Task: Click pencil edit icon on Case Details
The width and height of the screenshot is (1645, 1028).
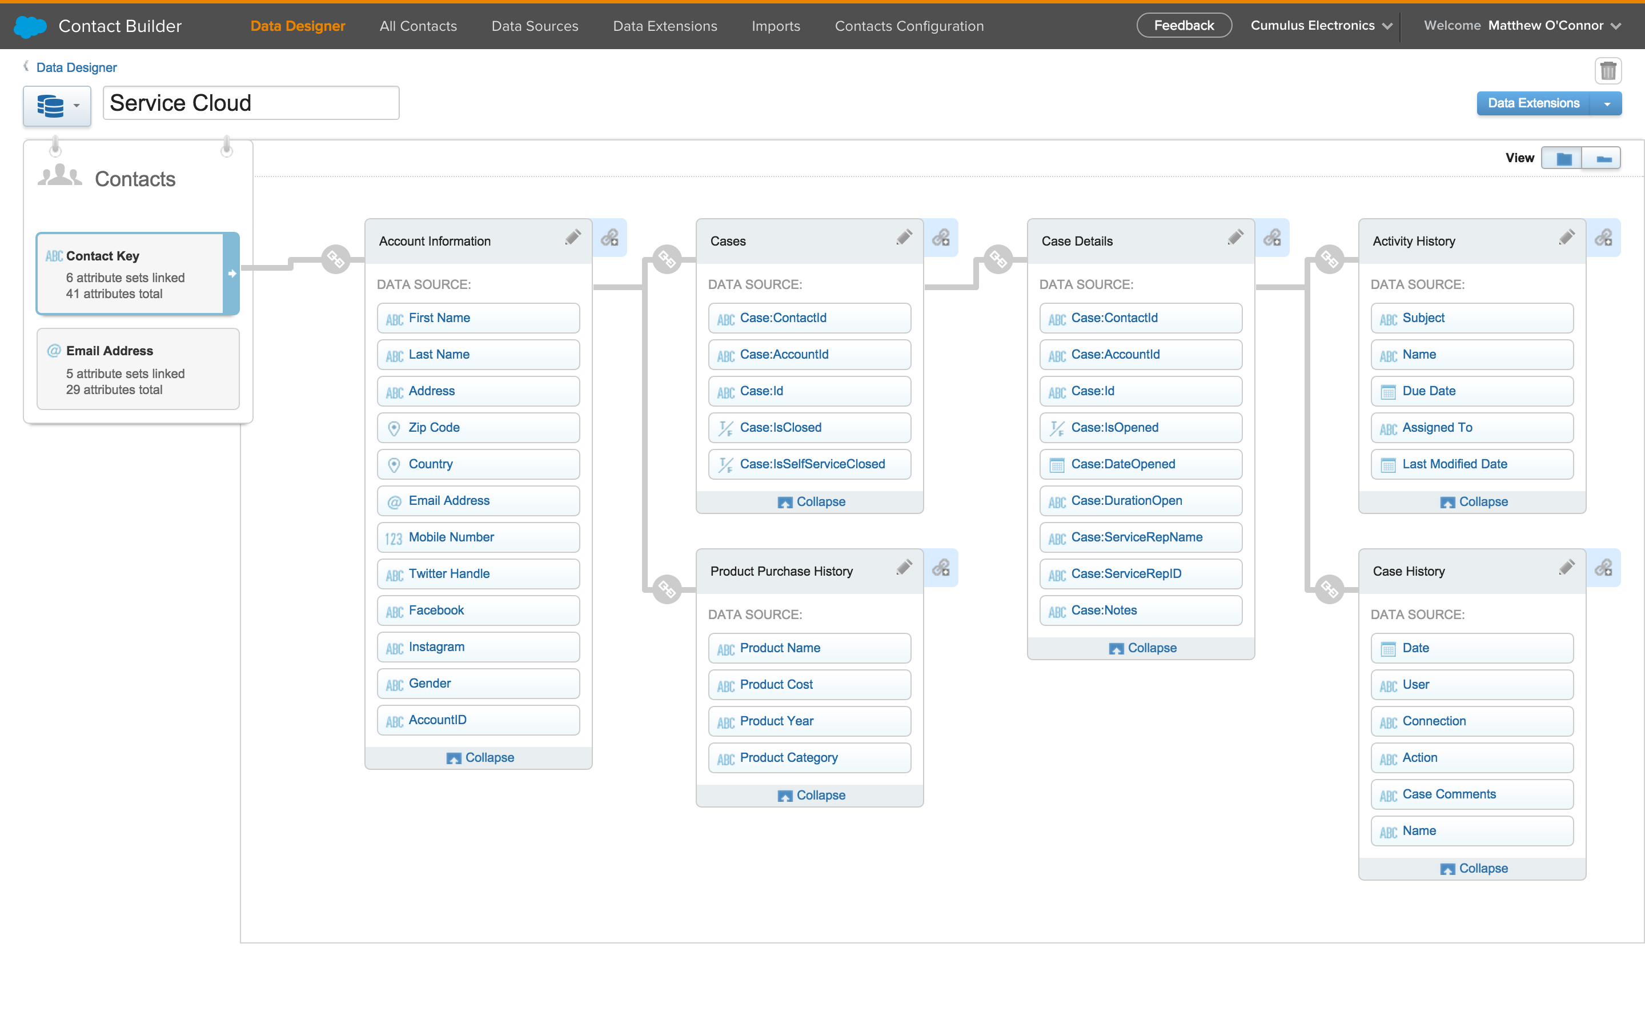Action: [1235, 237]
